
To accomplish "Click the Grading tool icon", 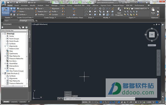I will click(x=36, y=14).
